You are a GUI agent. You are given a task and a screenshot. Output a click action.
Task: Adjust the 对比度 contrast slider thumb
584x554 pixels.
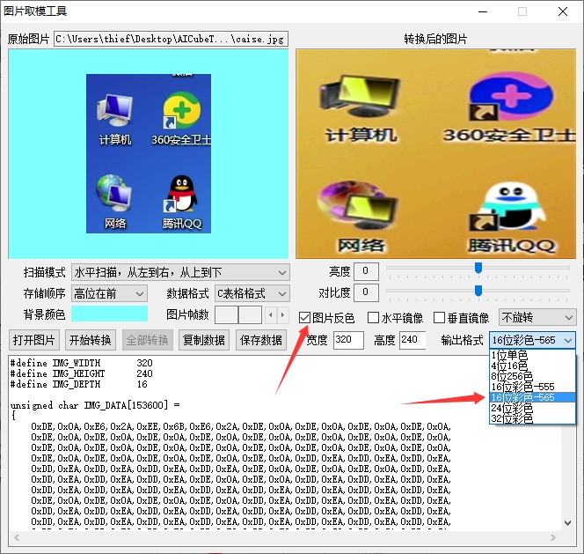pyautogui.click(x=478, y=291)
